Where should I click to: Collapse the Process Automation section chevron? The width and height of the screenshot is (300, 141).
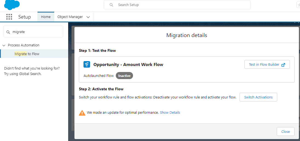[4, 45]
